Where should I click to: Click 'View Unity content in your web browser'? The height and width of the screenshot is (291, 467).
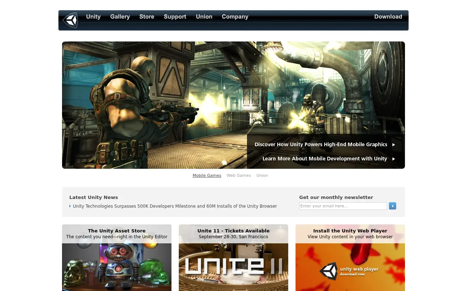350,237
